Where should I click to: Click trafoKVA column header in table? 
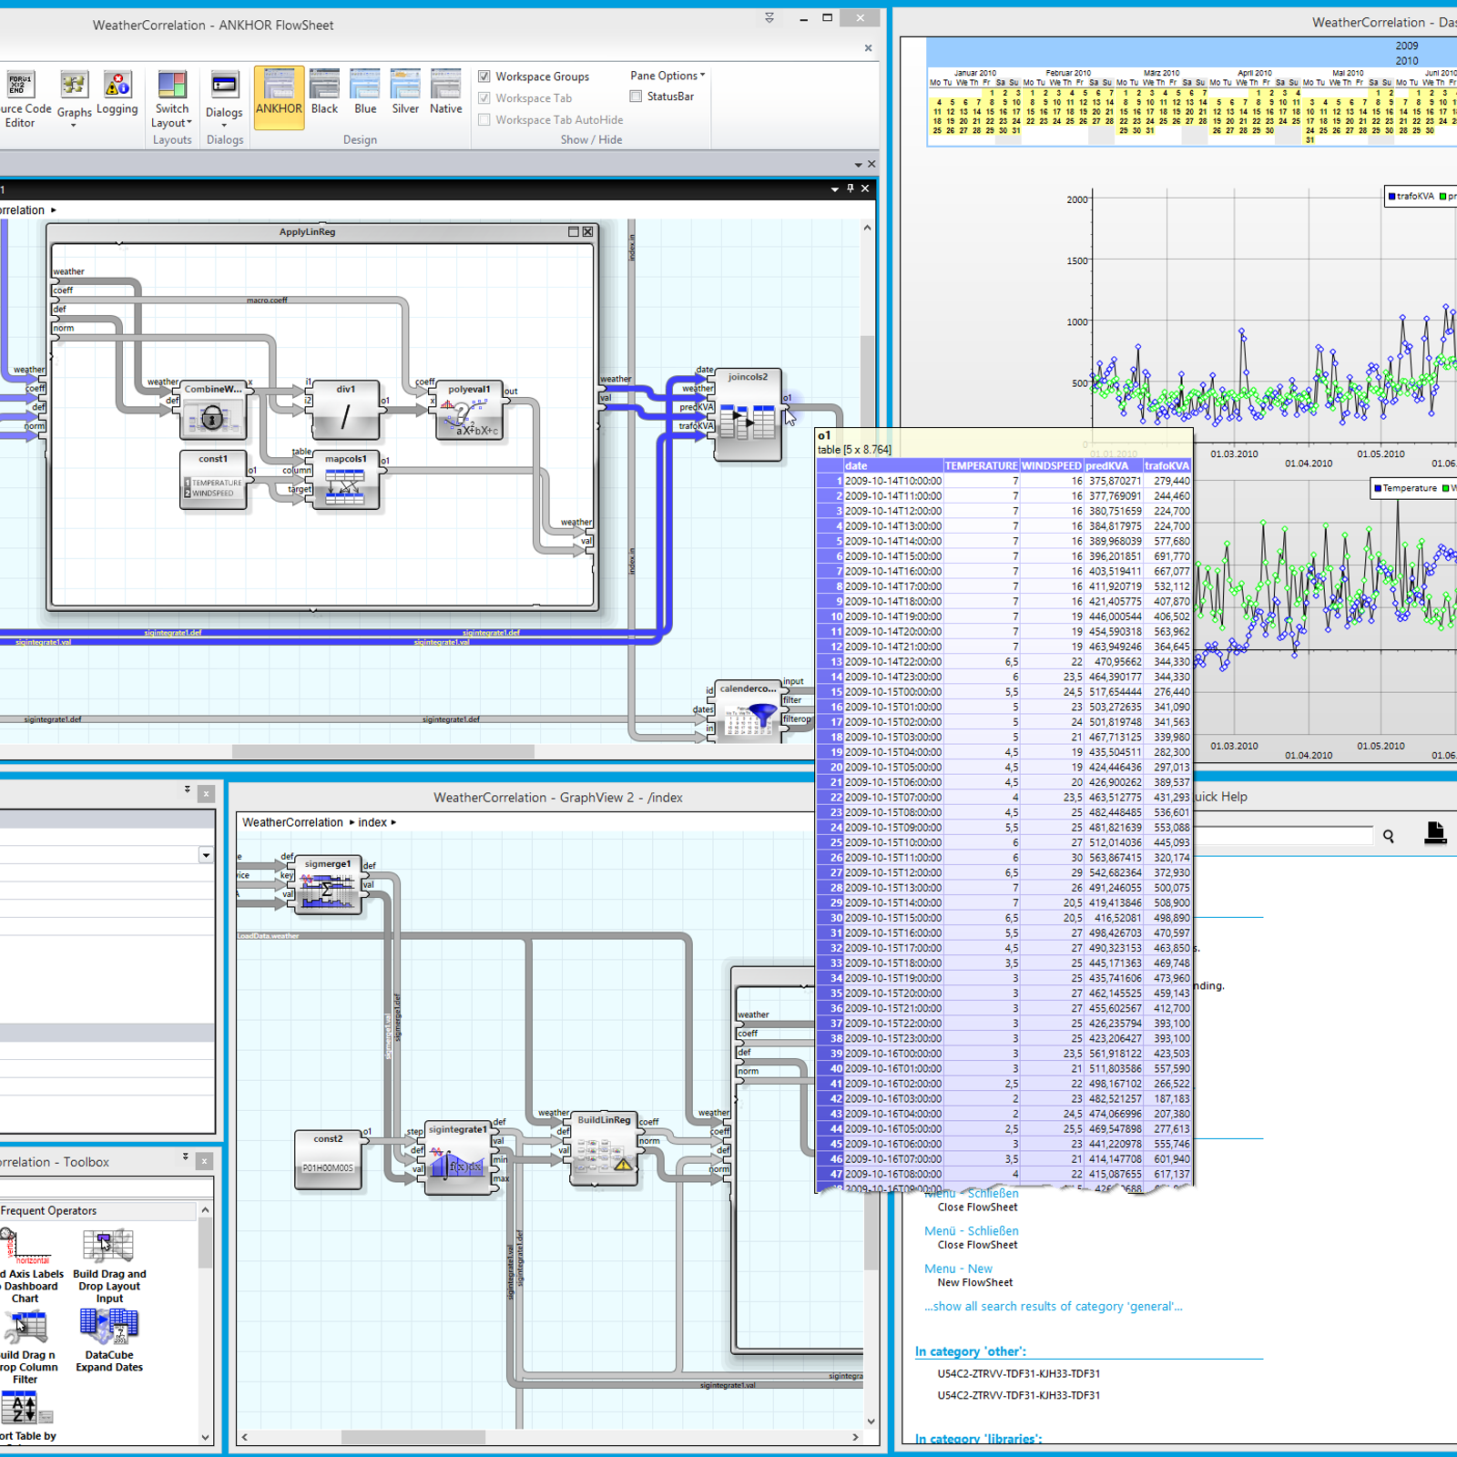click(1167, 466)
